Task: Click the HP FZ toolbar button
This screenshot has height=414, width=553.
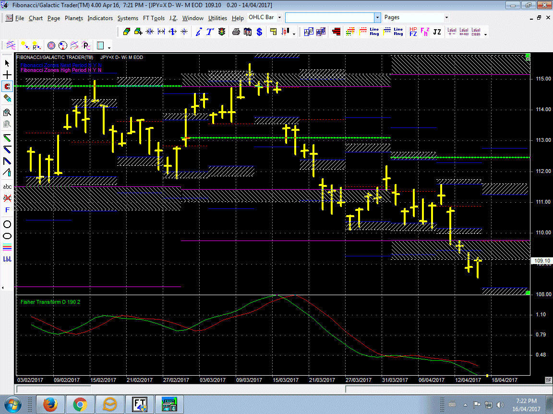Action: 413,32
